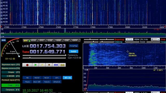The width and height of the screenshot is (166, 93).
Task: Toggle loop playback with the yellow loop icon
Action: (x=62, y=65)
